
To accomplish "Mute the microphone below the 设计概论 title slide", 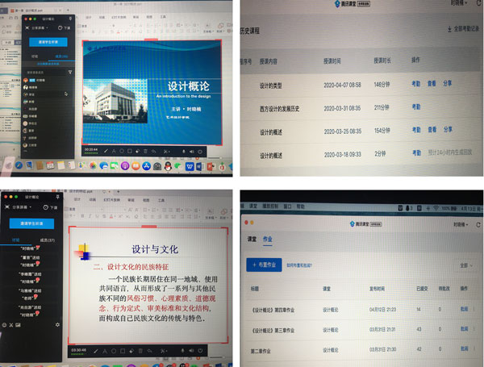I will [x=186, y=150].
